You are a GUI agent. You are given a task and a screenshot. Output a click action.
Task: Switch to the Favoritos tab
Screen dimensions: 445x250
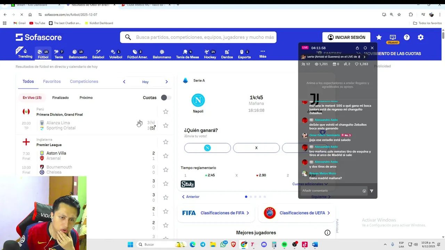tap(52, 82)
